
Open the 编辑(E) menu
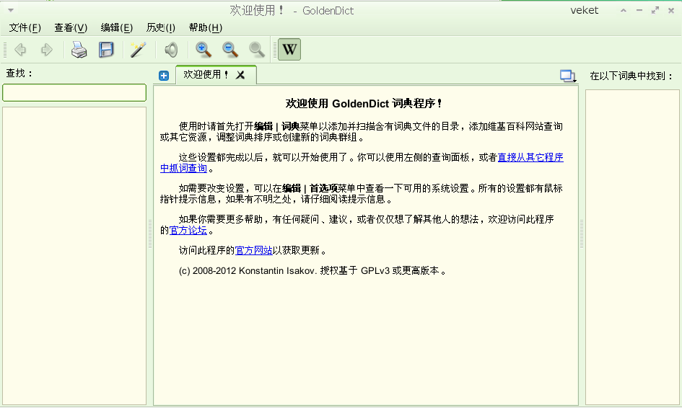coord(117,28)
